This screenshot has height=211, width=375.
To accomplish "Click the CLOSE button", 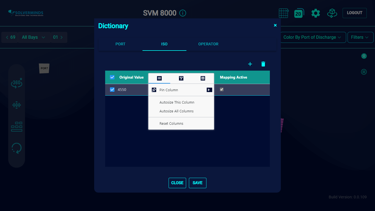I will (177, 183).
